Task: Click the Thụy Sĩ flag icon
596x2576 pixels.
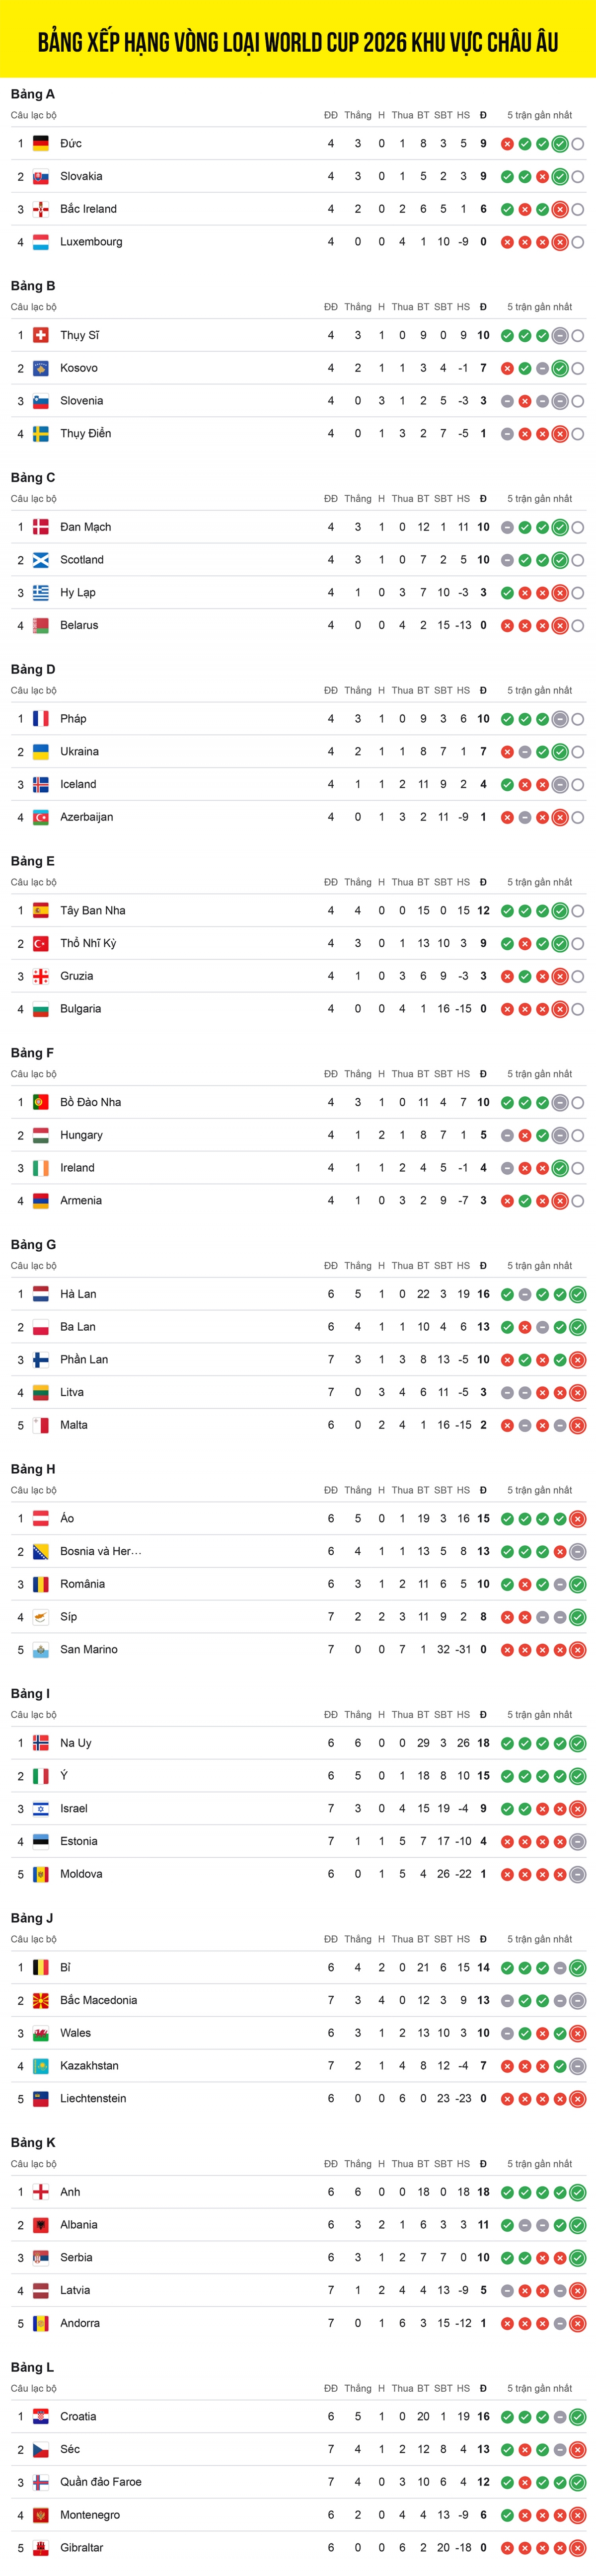Action: pyautogui.click(x=41, y=336)
